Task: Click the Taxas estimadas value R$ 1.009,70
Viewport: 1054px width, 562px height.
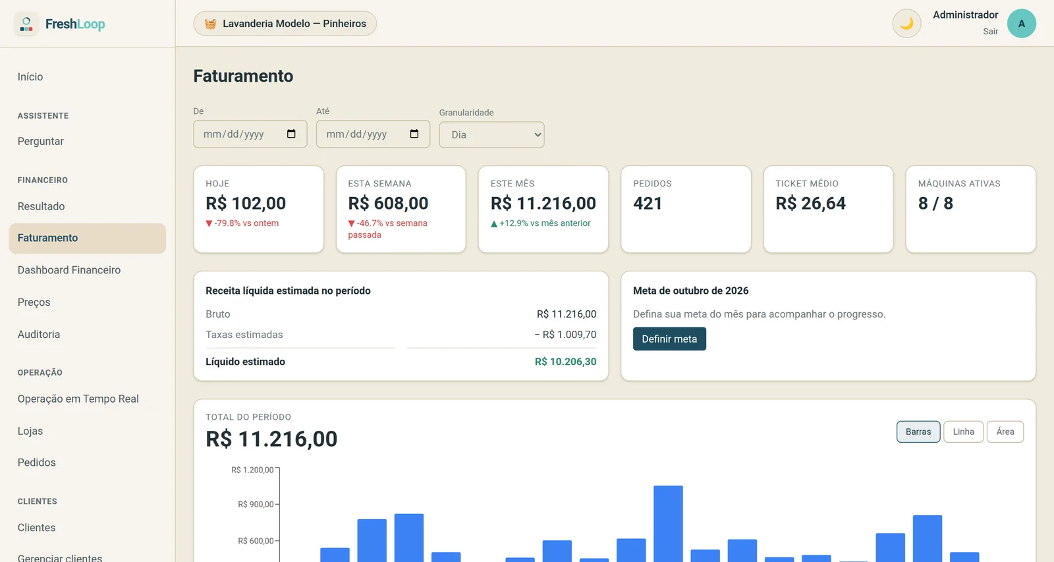Action: 565,335
